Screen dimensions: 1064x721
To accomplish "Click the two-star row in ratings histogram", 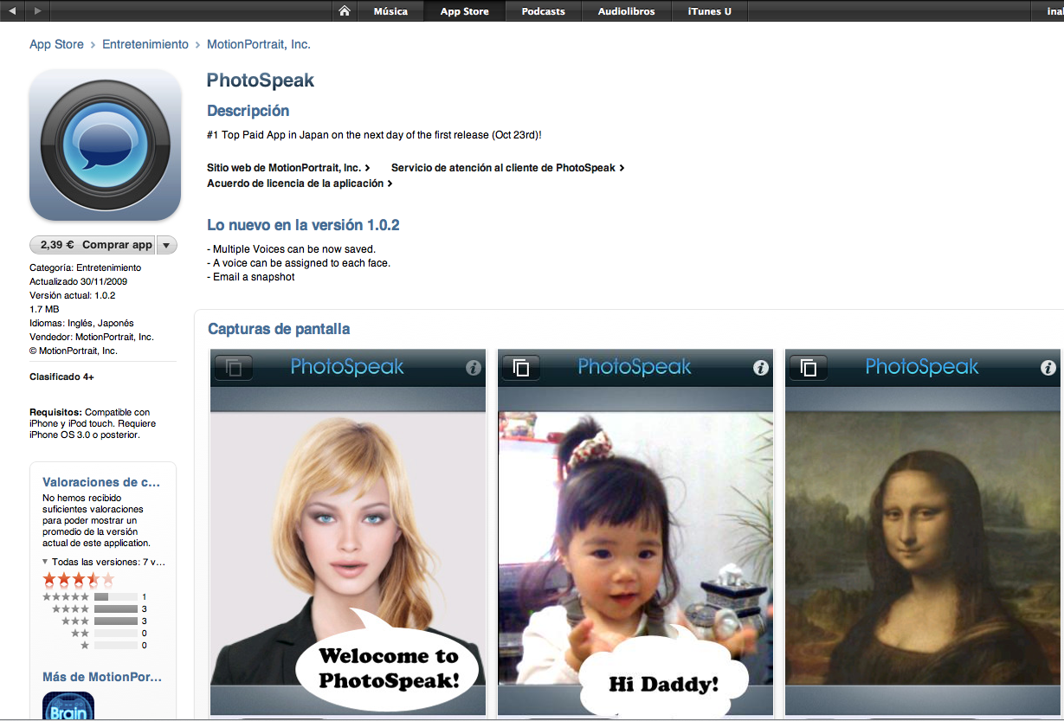I will tap(108, 634).
